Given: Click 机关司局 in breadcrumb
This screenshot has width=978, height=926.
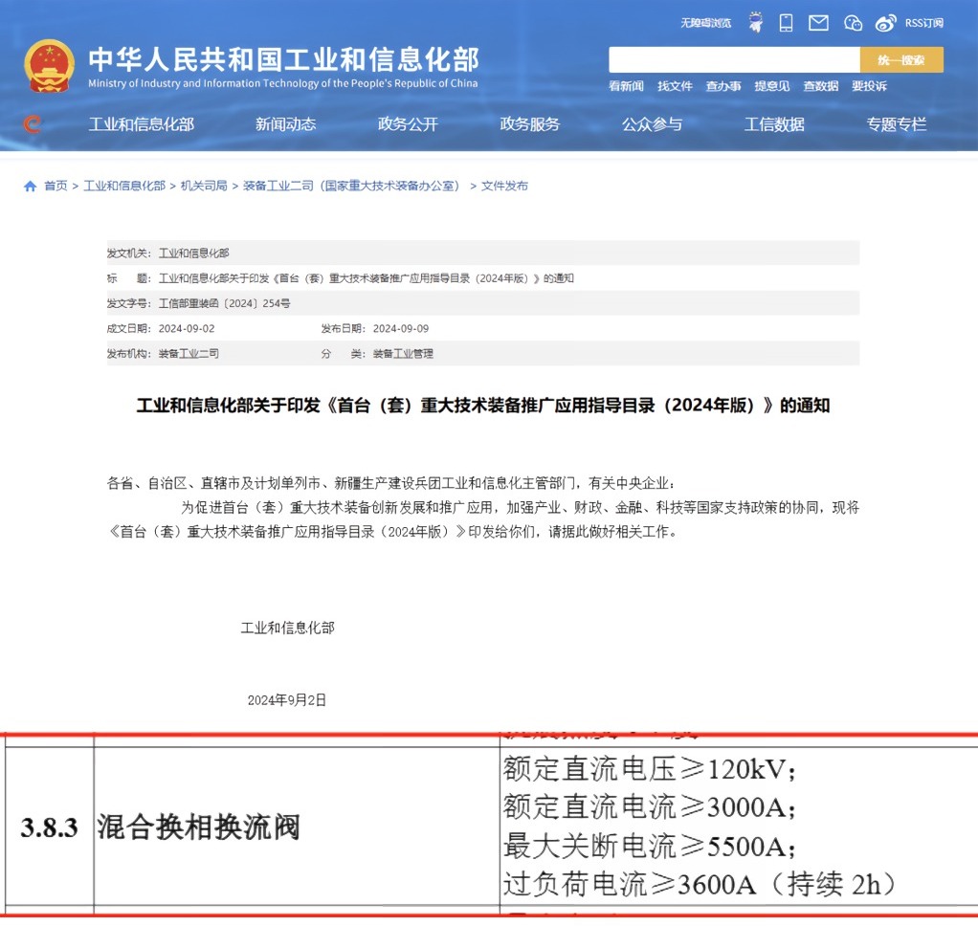Looking at the screenshot, I should click(204, 186).
